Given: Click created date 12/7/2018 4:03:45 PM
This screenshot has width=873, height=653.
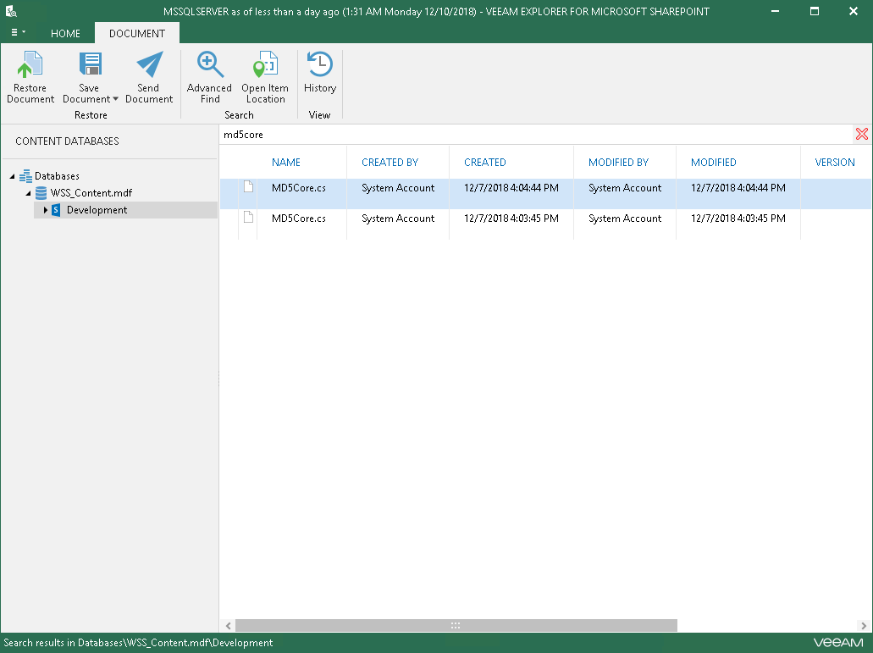Looking at the screenshot, I should pos(511,219).
